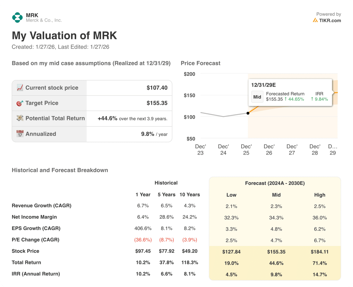
Task: Click the money icon beside Potential Total Return
Action: click(x=20, y=118)
